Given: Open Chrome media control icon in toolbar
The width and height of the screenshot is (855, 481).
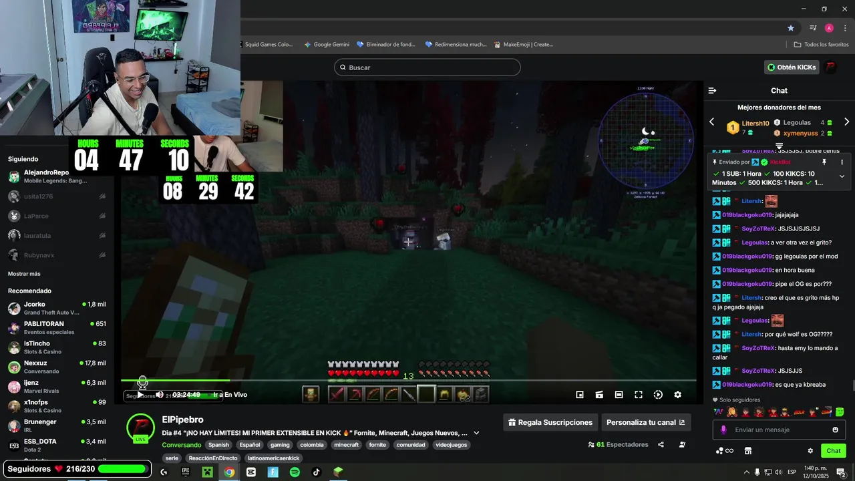Looking at the screenshot, I should click(813, 28).
